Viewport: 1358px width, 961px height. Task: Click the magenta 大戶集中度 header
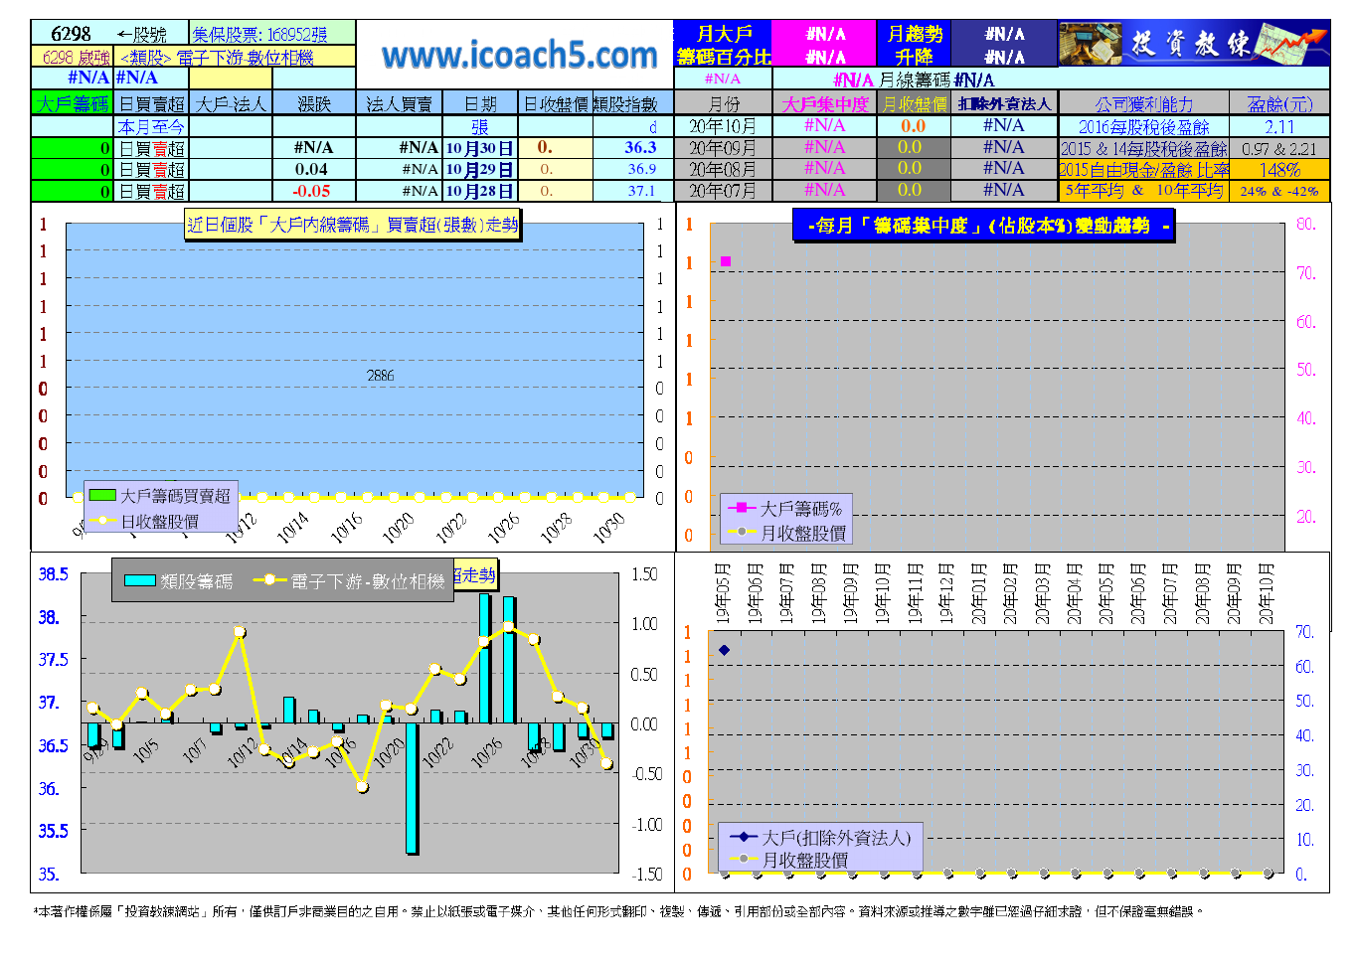click(825, 103)
